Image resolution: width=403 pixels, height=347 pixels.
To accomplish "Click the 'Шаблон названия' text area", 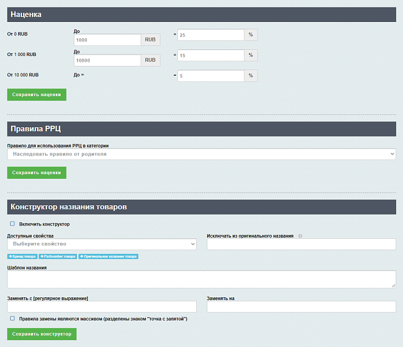I will point(201,279).
